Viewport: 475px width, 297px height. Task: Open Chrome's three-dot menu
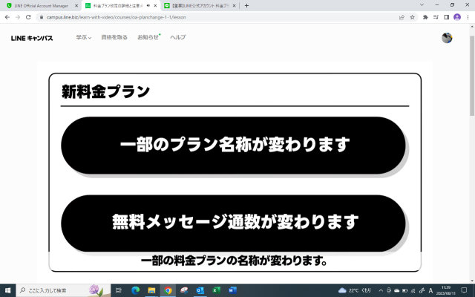pyautogui.click(x=468, y=17)
